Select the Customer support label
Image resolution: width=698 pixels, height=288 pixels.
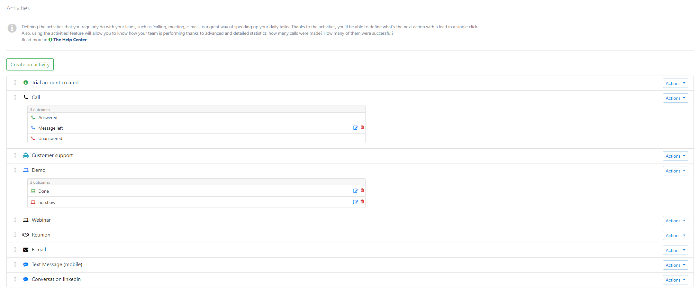click(52, 155)
